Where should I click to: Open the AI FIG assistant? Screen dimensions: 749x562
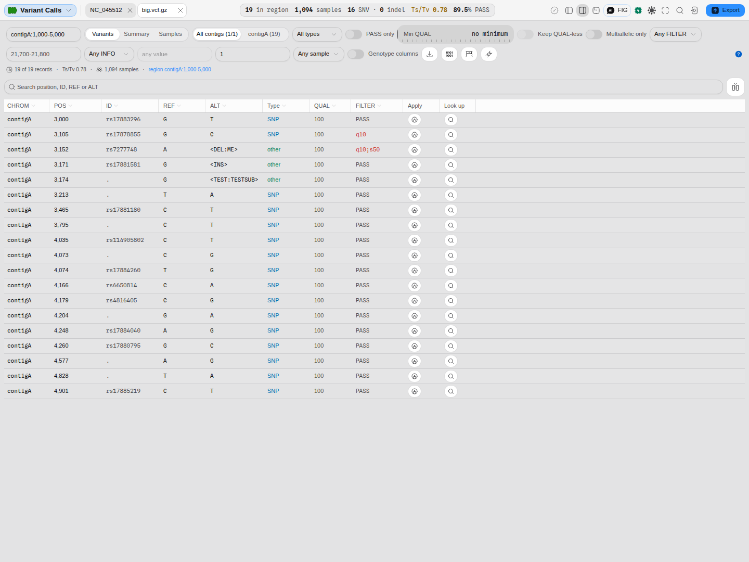(x=617, y=10)
